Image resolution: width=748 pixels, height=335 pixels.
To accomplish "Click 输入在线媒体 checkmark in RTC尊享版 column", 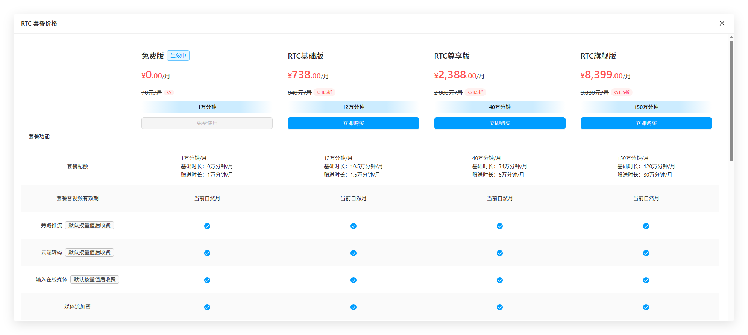I will pyautogui.click(x=499, y=280).
